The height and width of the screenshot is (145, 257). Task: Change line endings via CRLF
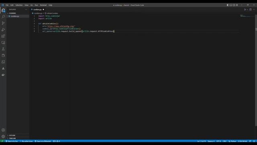(224, 141)
